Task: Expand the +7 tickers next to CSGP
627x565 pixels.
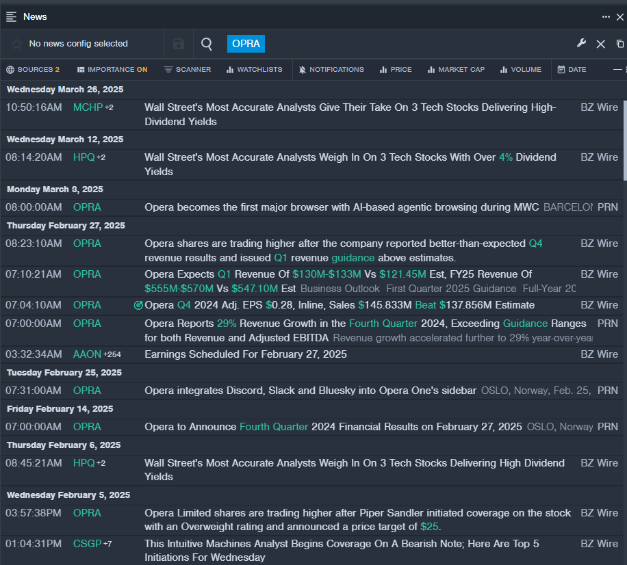Action: coord(107,544)
